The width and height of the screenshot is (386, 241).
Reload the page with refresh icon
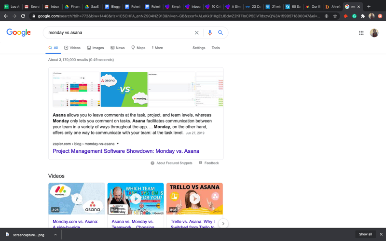[x=23, y=16]
